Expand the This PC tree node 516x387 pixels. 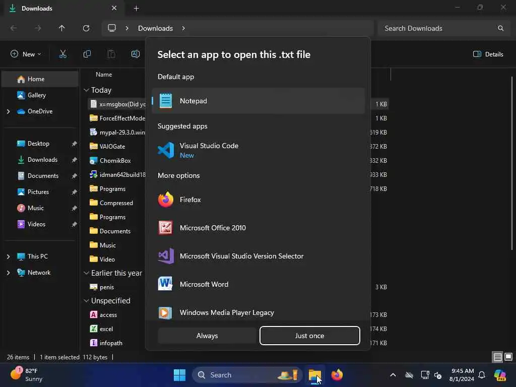(x=8, y=256)
